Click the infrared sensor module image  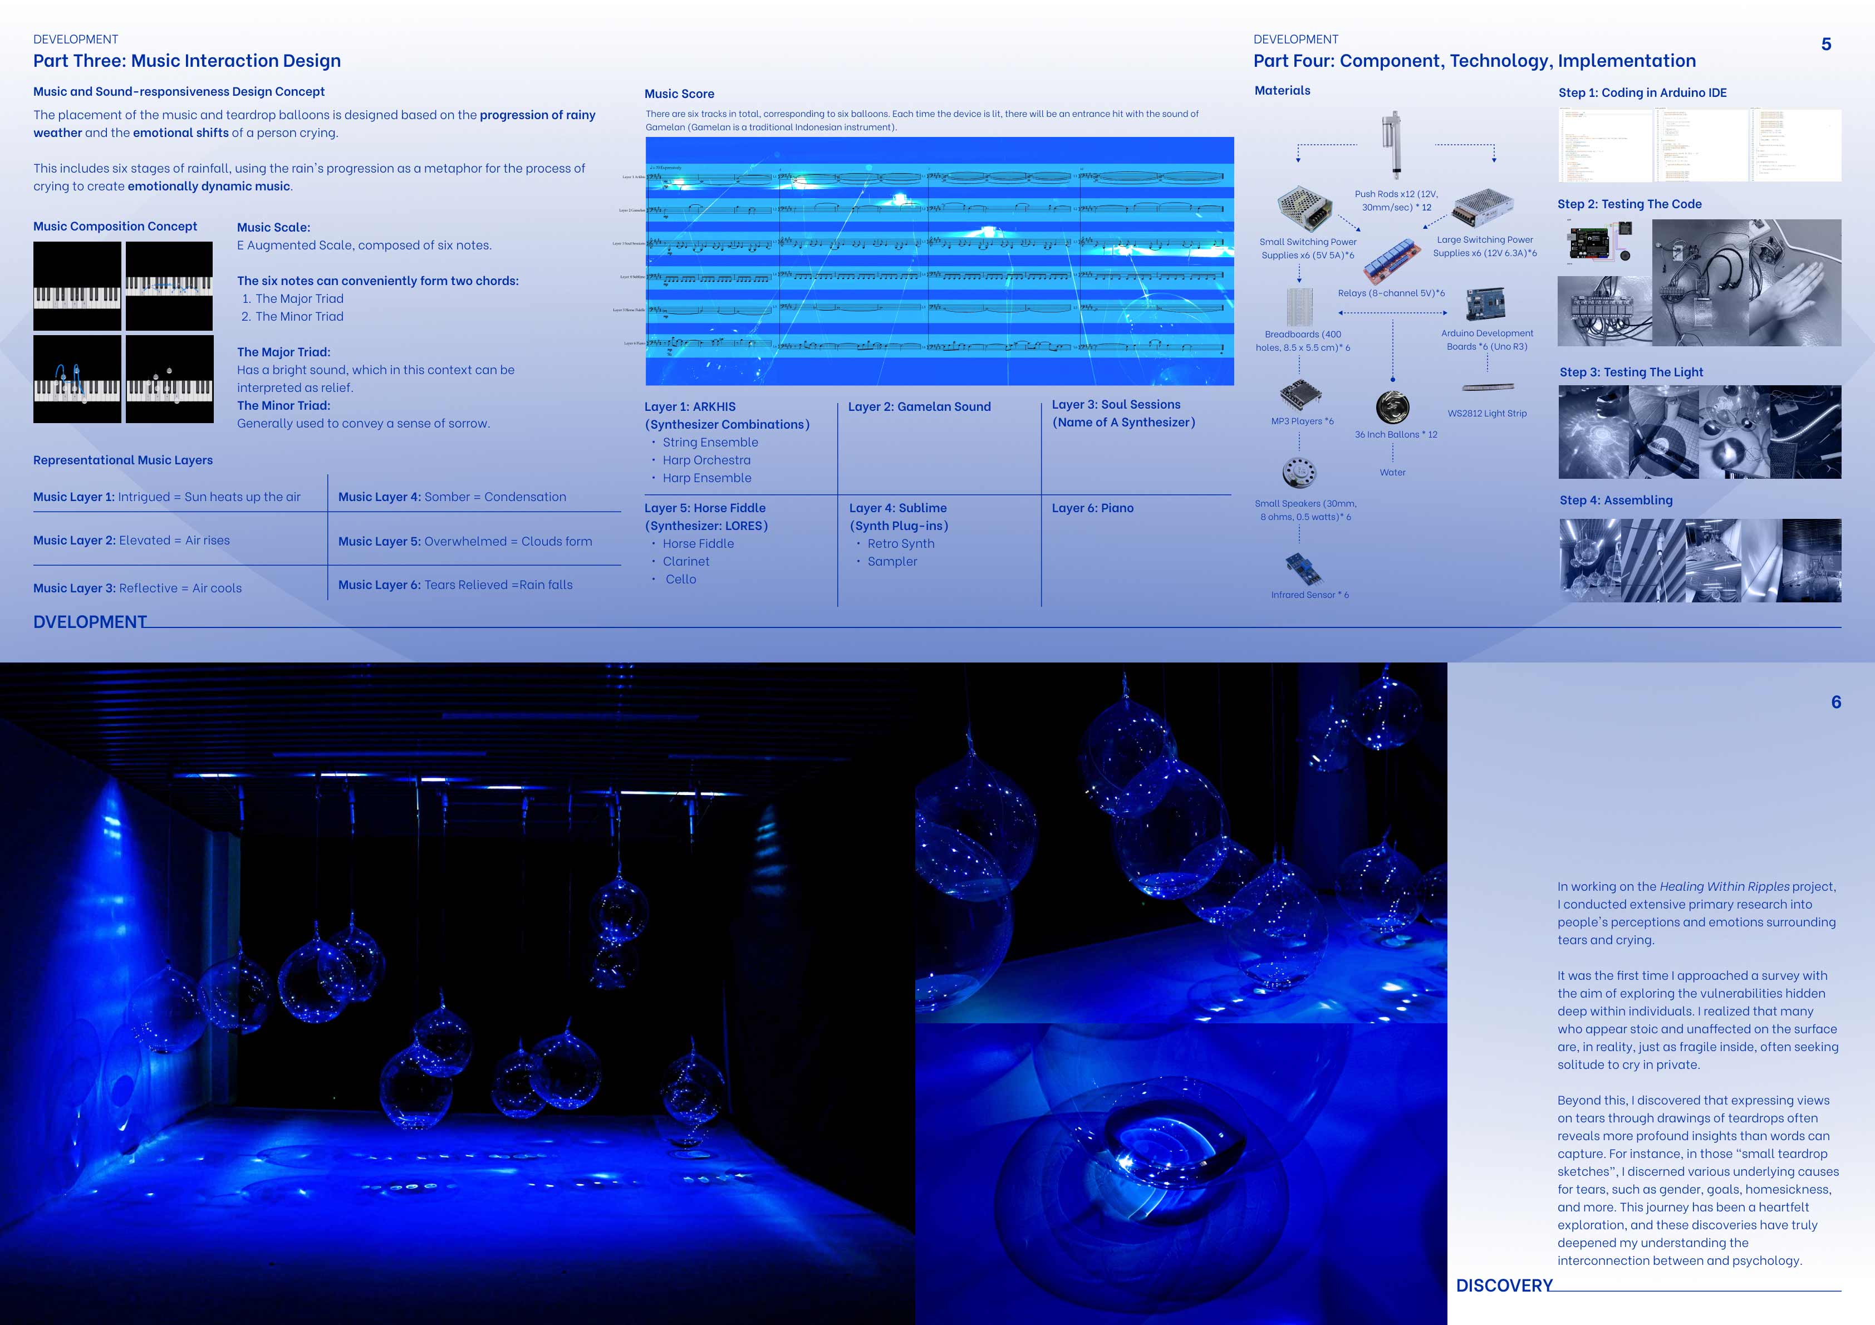click(x=1304, y=568)
